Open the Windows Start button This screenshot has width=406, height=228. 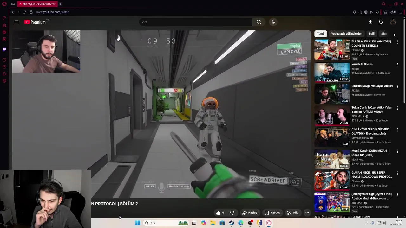[x=137, y=223]
